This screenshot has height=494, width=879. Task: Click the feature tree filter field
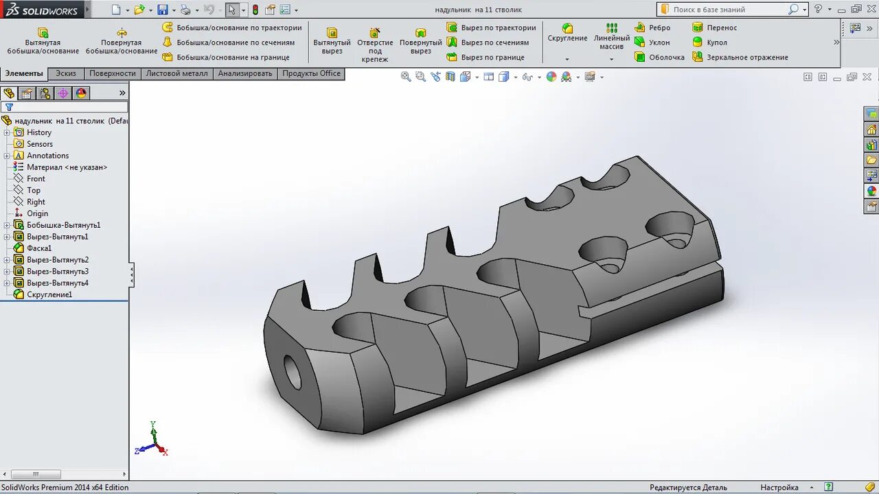pyautogui.click(x=65, y=107)
